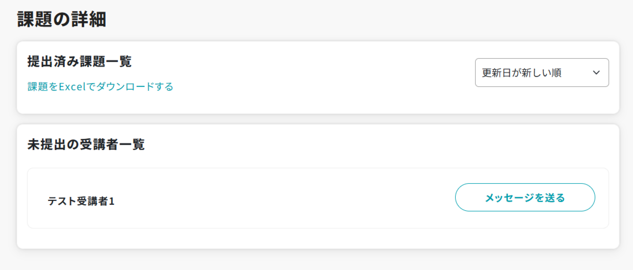Click the 未提出の受講者一覧 section heading
The height and width of the screenshot is (270, 633).
pyautogui.click(x=86, y=145)
